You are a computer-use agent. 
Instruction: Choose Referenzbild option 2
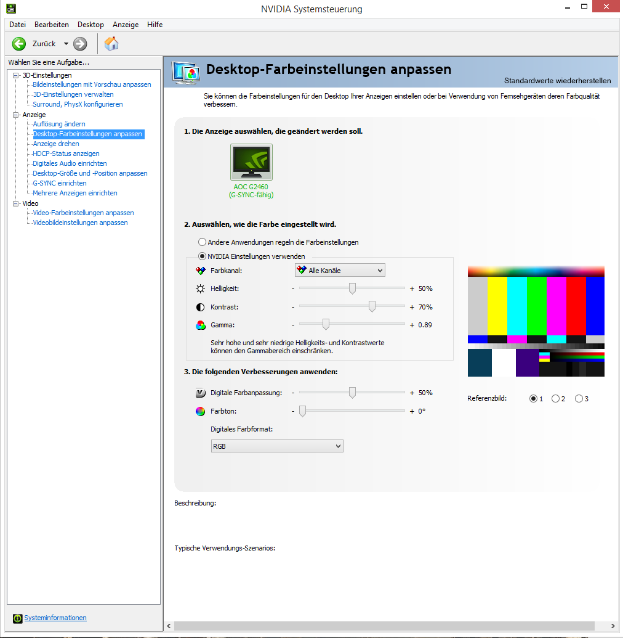click(555, 399)
